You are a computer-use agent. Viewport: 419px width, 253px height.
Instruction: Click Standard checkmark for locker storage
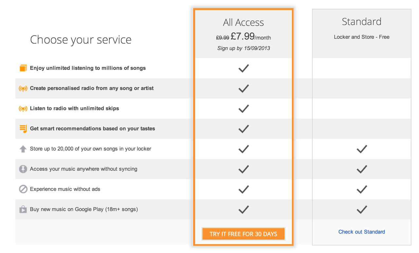(362, 149)
